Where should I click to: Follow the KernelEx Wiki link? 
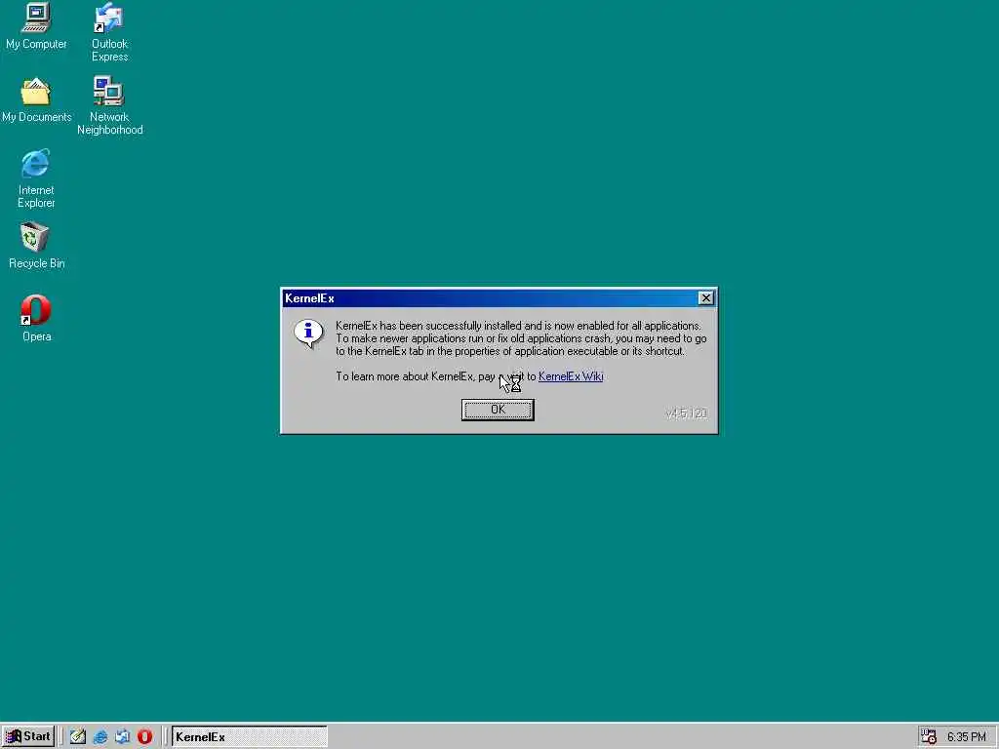tap(571, 376)
